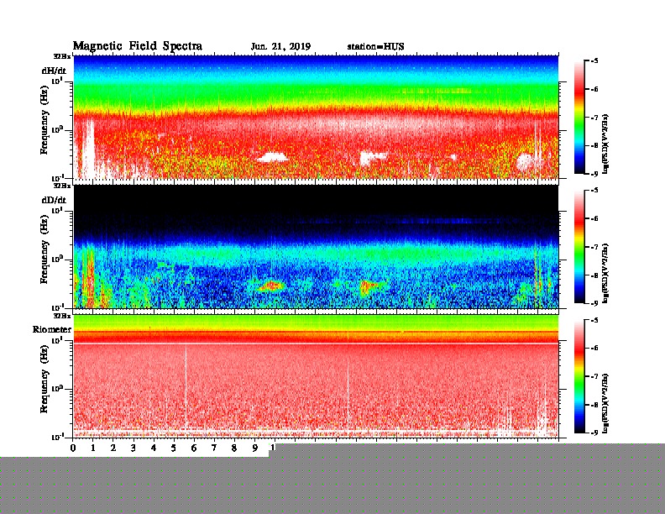This screenshot has width=665, height=514.
Task: Click the dD/dt spectrogram plot
Action: [x=316, y=246]
